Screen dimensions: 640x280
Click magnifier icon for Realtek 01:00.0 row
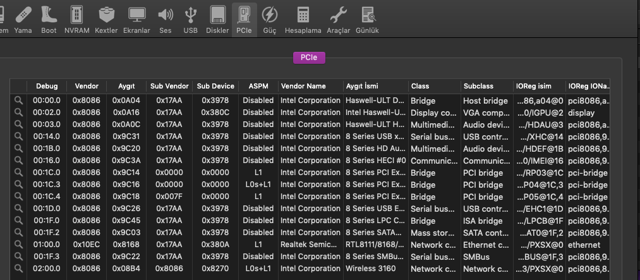[18, 245]
